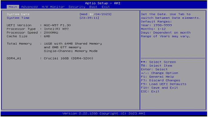Click the Processor Speed label

pyautogui.click(x=22, y=32)
